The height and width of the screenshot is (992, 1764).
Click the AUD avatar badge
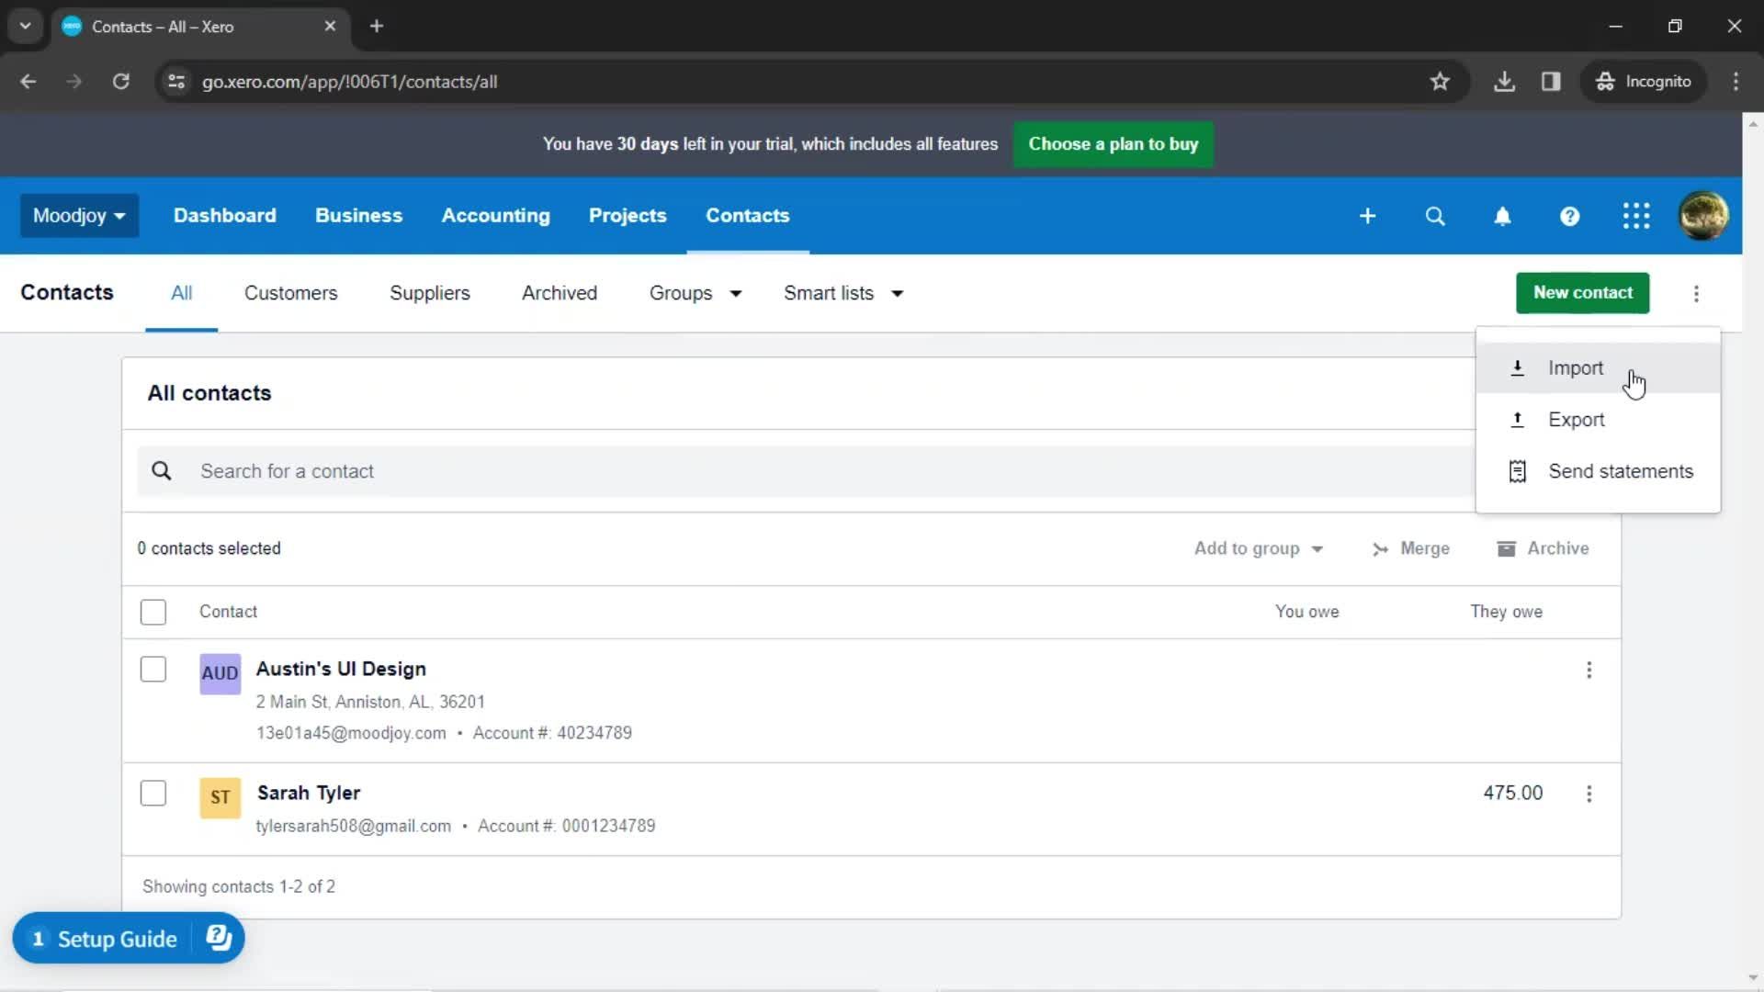pos(220,673)
